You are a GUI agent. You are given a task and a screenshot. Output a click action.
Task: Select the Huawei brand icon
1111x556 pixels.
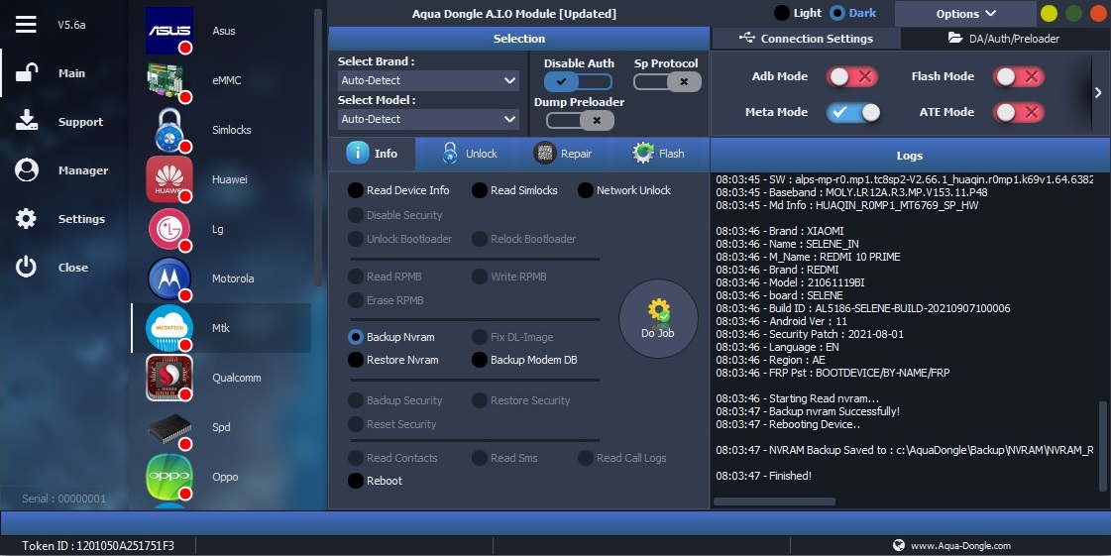coord(169,179)
